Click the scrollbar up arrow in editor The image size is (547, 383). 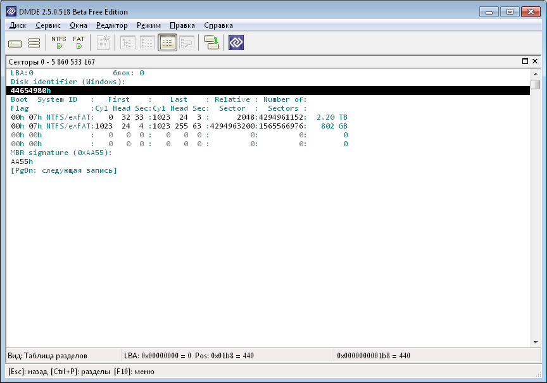[536, 73]
